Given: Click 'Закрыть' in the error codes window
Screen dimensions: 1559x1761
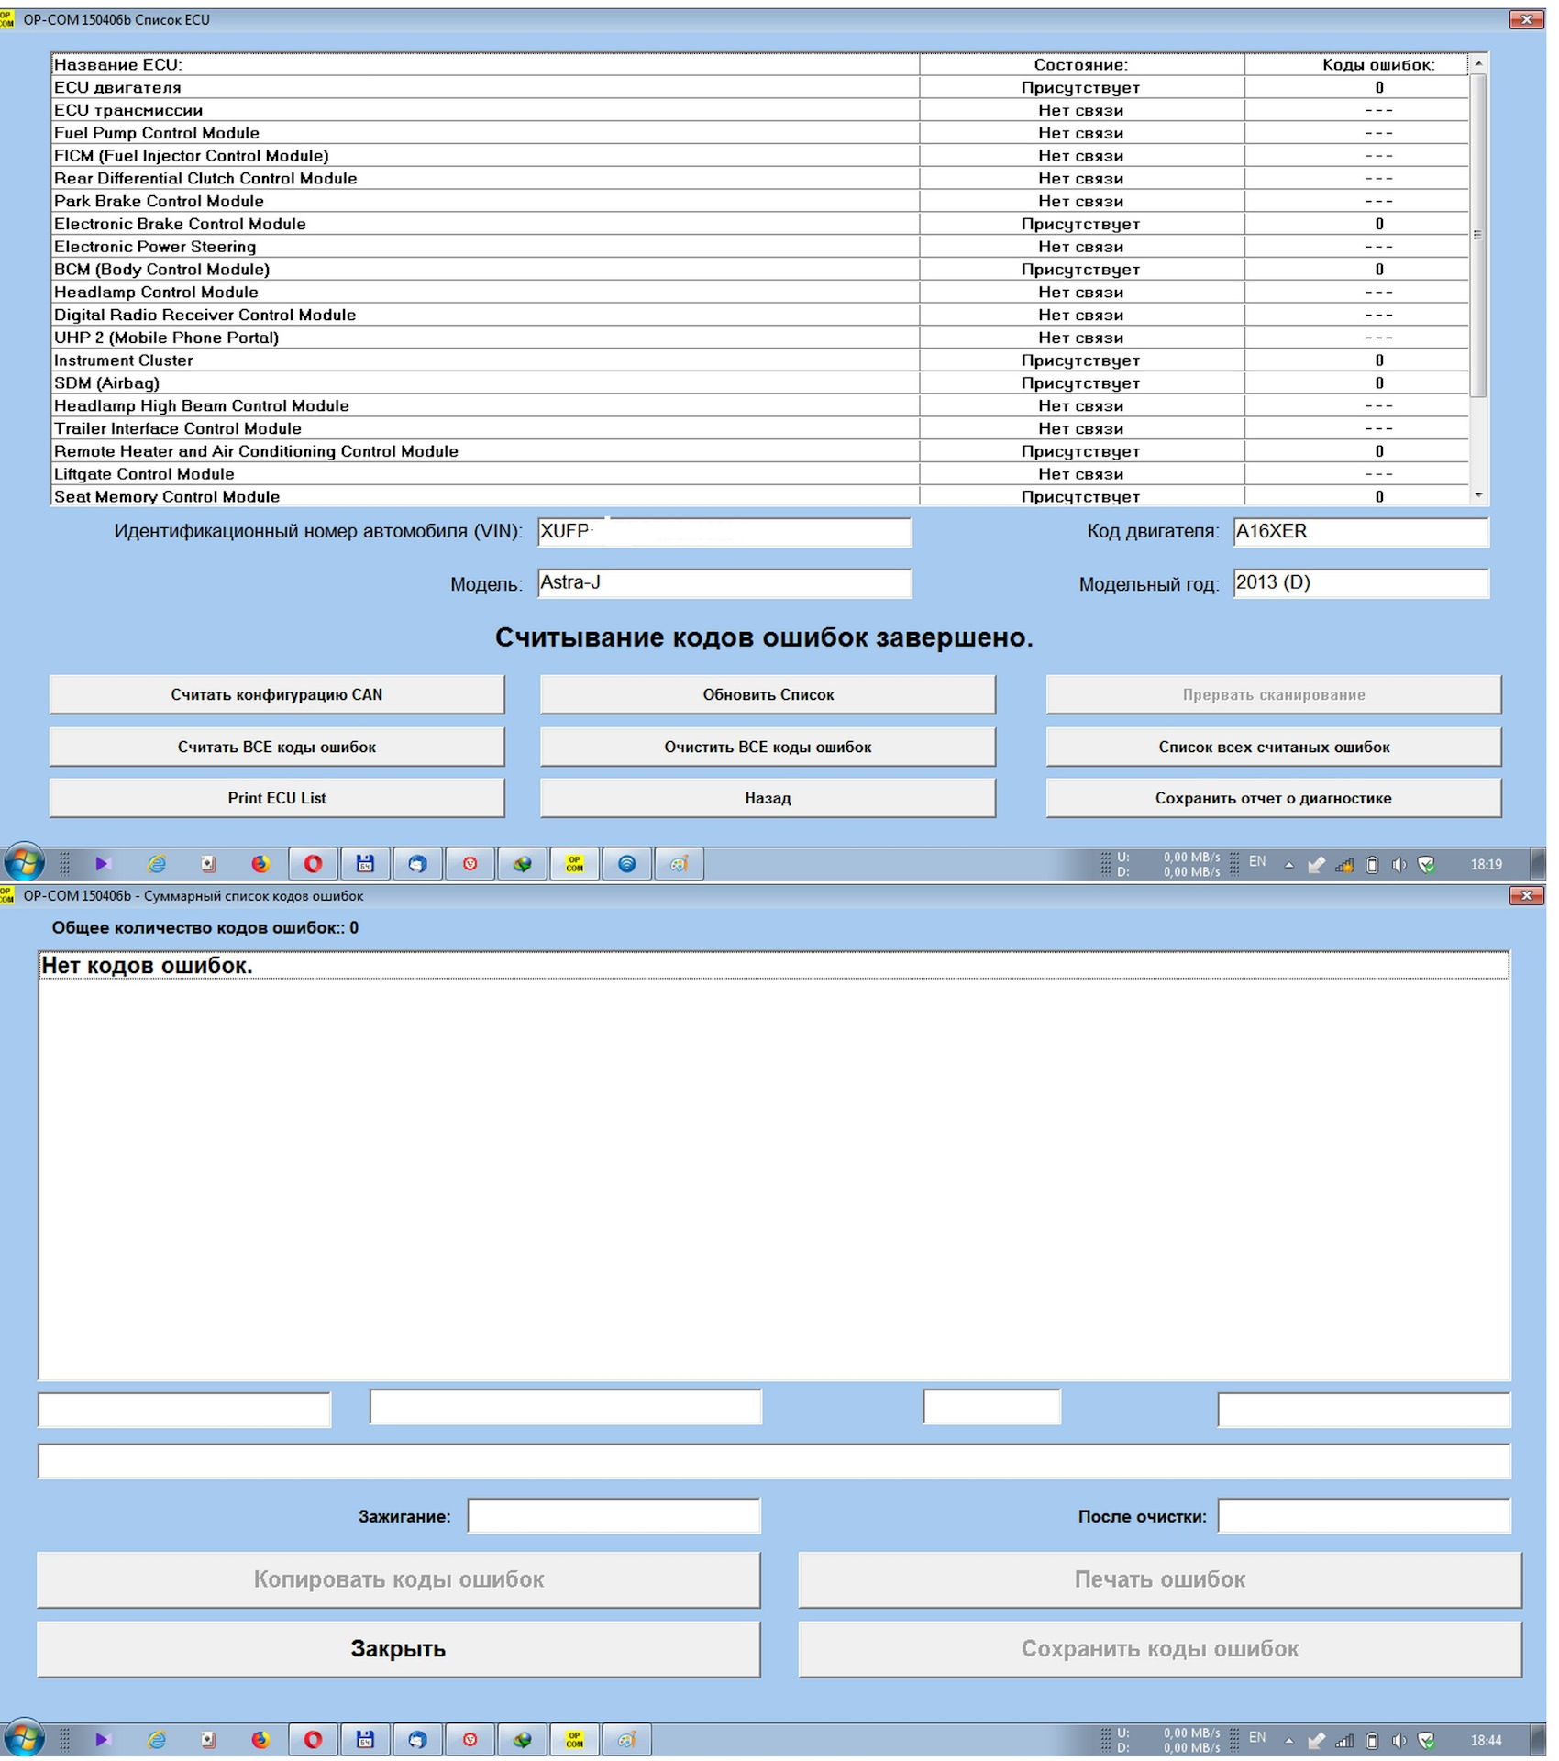Looking at the screenshot, I should click(399, 1648).
